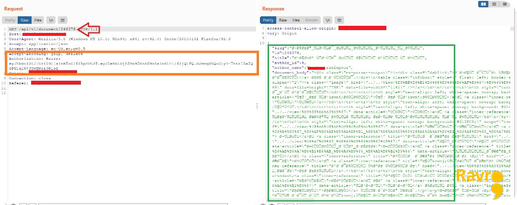Toggle non-printable \n characters in Request
The width and height of the screenshot is (517, 205).
pyautogui.click(x=51, y=20)
